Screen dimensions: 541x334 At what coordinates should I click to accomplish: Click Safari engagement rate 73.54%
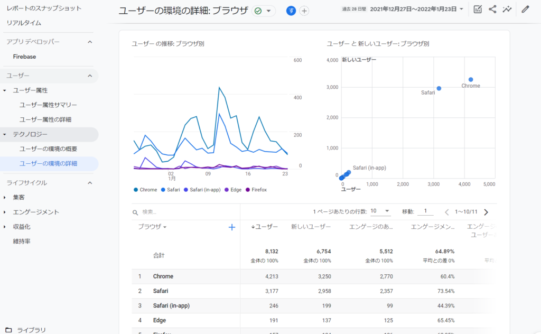[446, 291]
